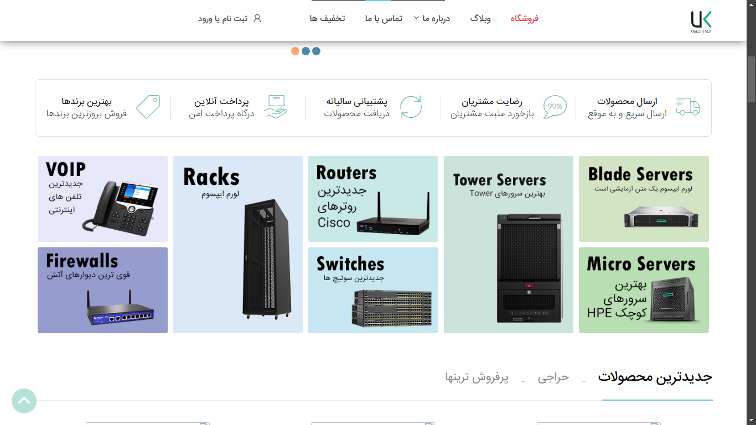Screen dimensions: 756x425
Task: Click the delivery truck icon
Action: [x=688, y=107]
